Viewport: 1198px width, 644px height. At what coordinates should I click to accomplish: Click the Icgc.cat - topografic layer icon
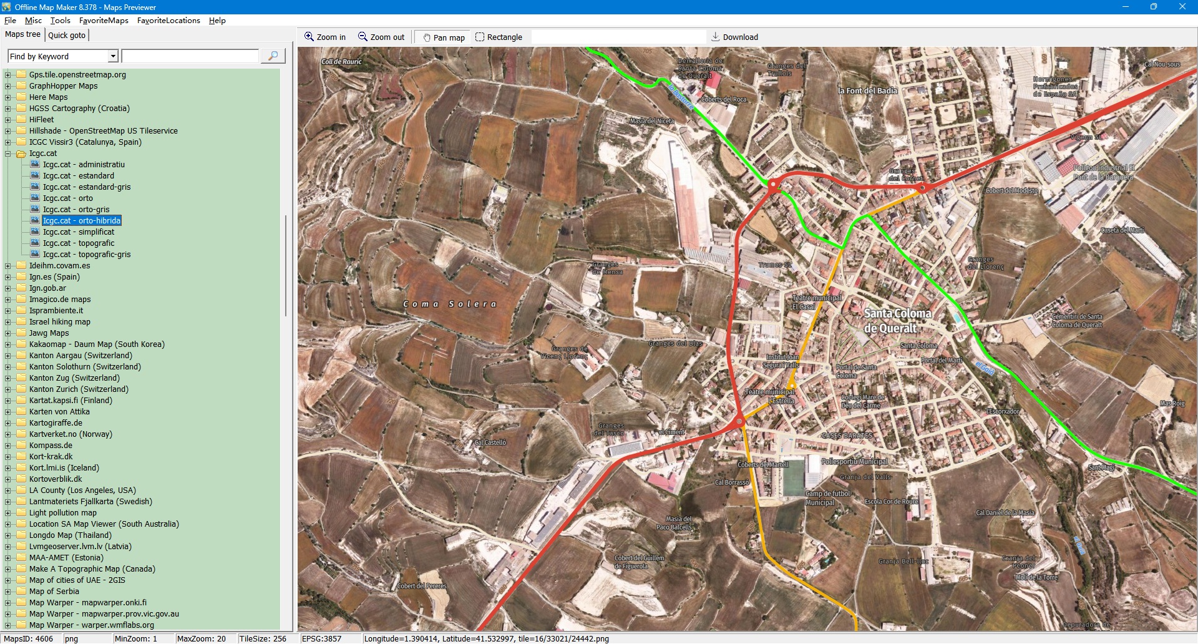(x=36, y=243)
